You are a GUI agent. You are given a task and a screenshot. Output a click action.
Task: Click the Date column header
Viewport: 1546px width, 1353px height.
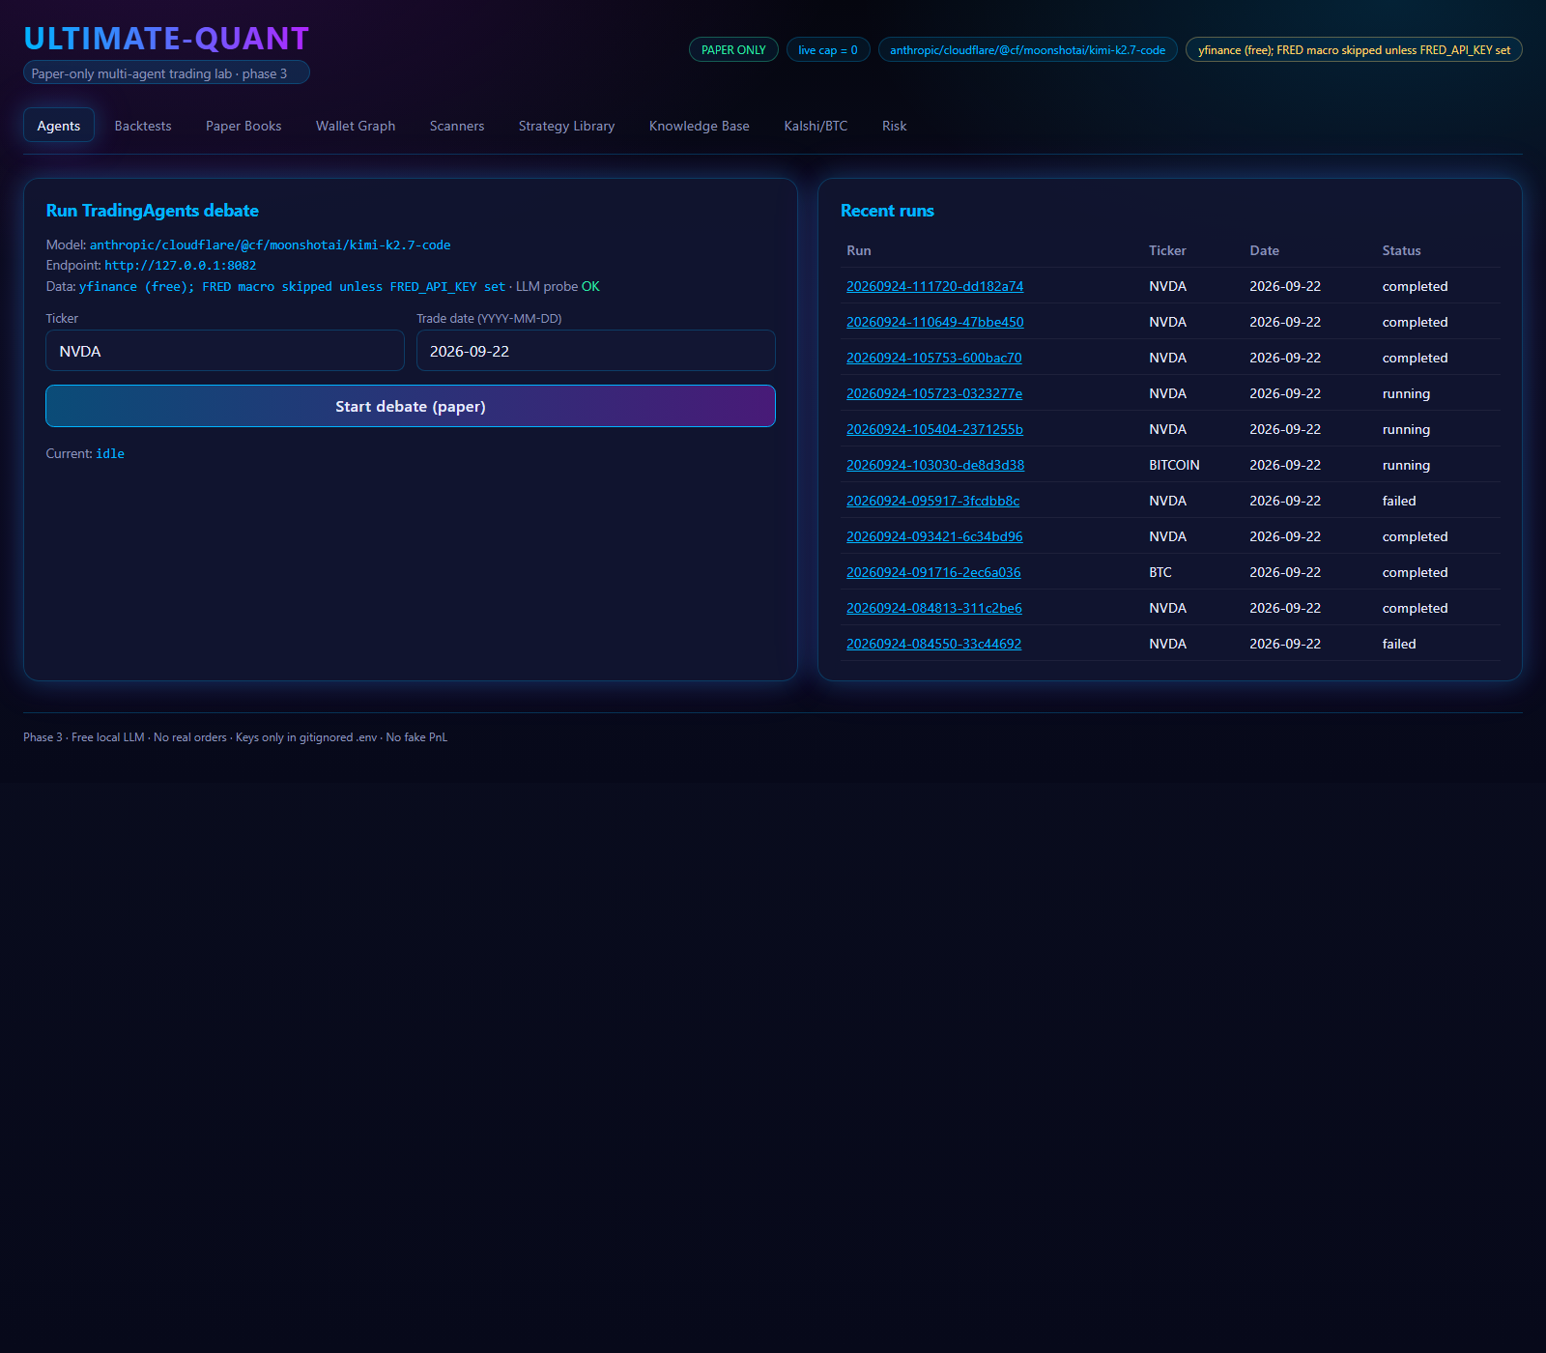coord(1264,250)
